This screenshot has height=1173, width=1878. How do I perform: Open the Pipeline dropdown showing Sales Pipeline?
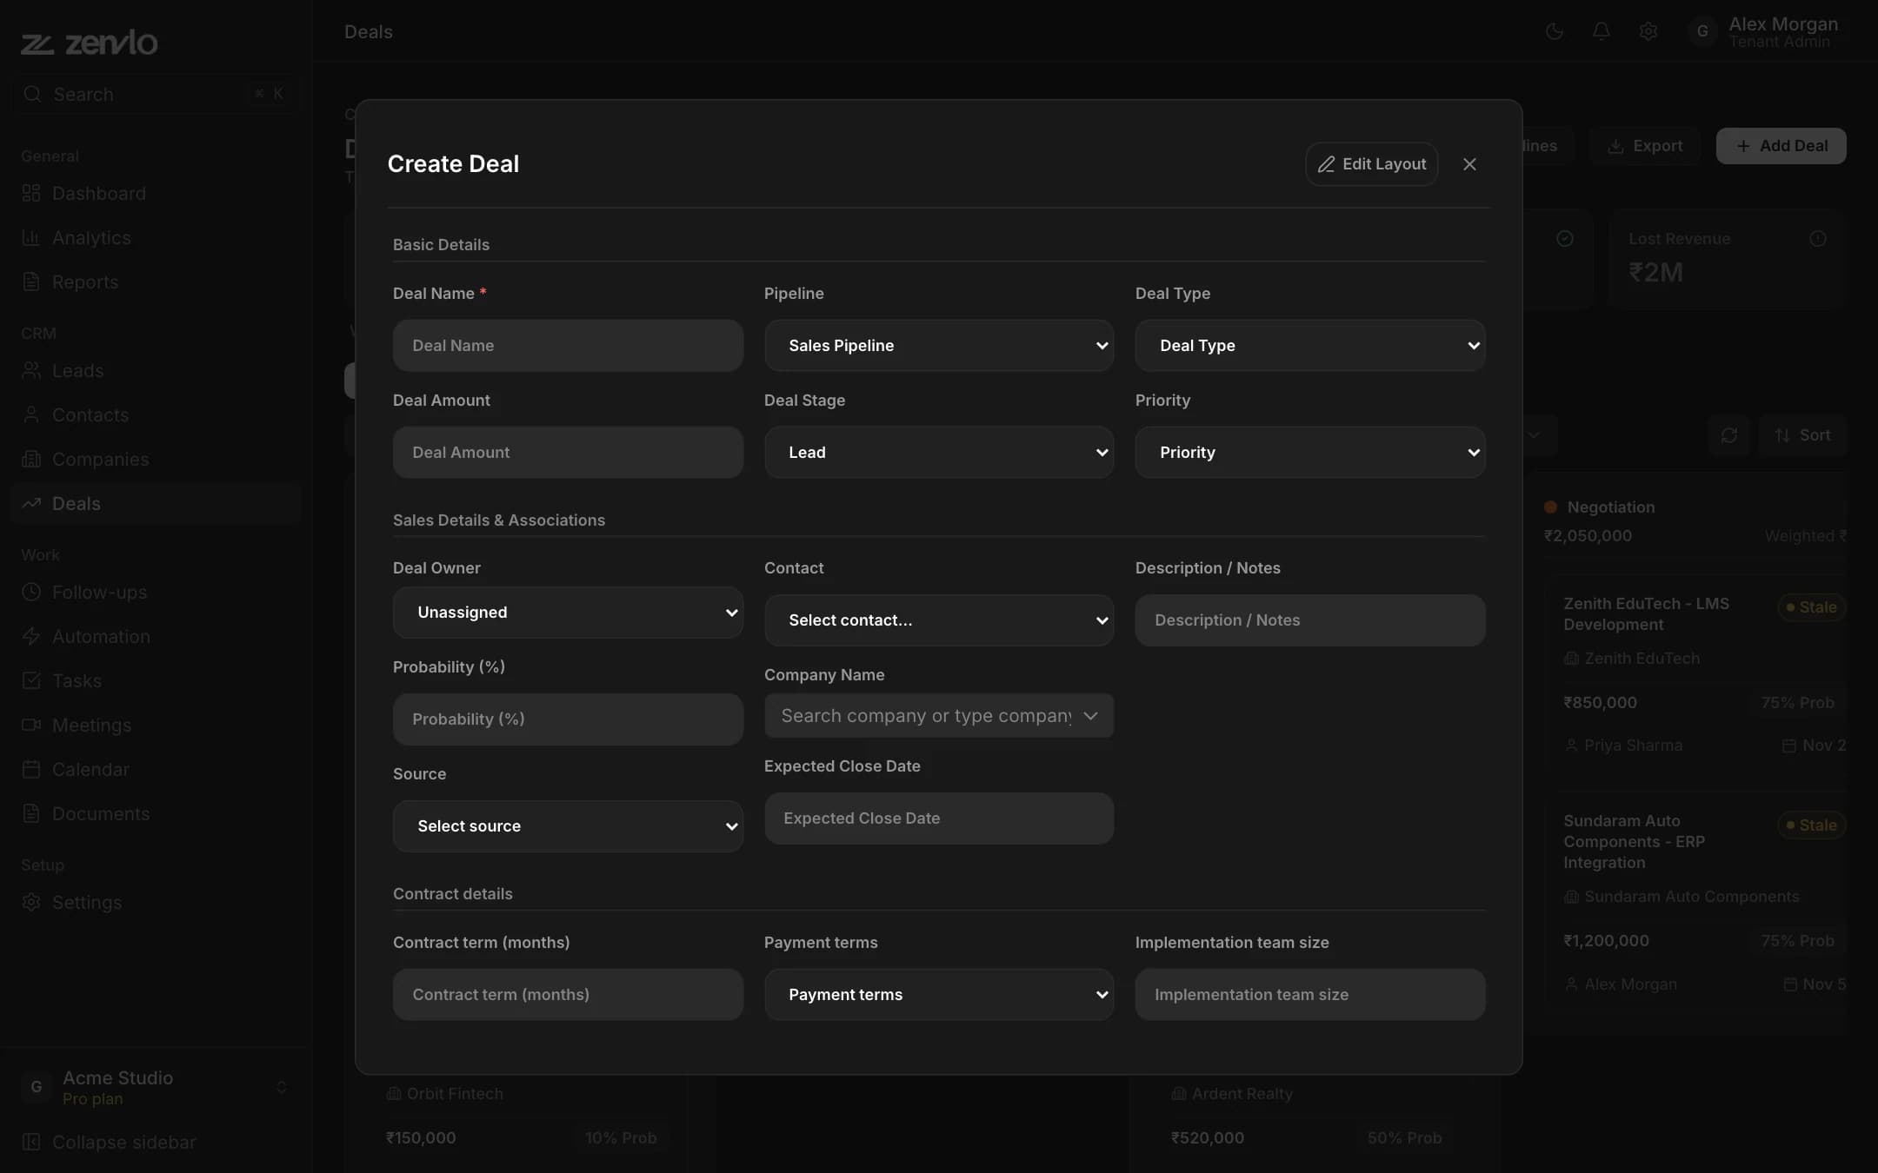(x=939, y=346)
